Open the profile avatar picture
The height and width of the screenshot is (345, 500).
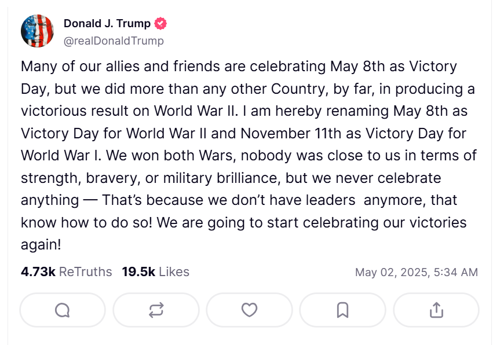coord(37,31)
